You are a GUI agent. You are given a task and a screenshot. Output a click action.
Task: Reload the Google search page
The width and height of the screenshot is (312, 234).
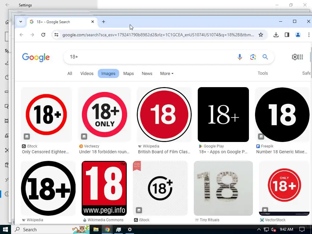click(43, 35)
